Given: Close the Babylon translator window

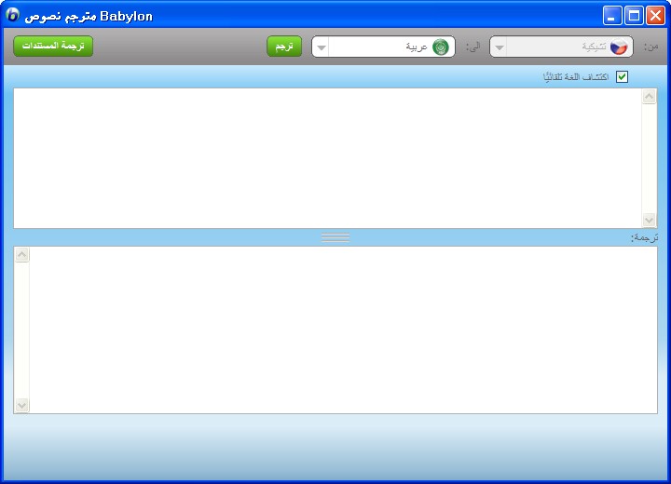Looking at the screenshot, I should coord(655,16).
